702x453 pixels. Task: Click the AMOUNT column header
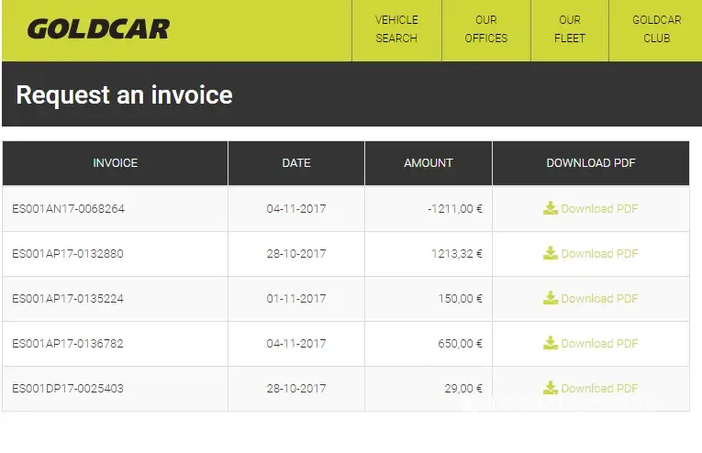click(429, 163)
